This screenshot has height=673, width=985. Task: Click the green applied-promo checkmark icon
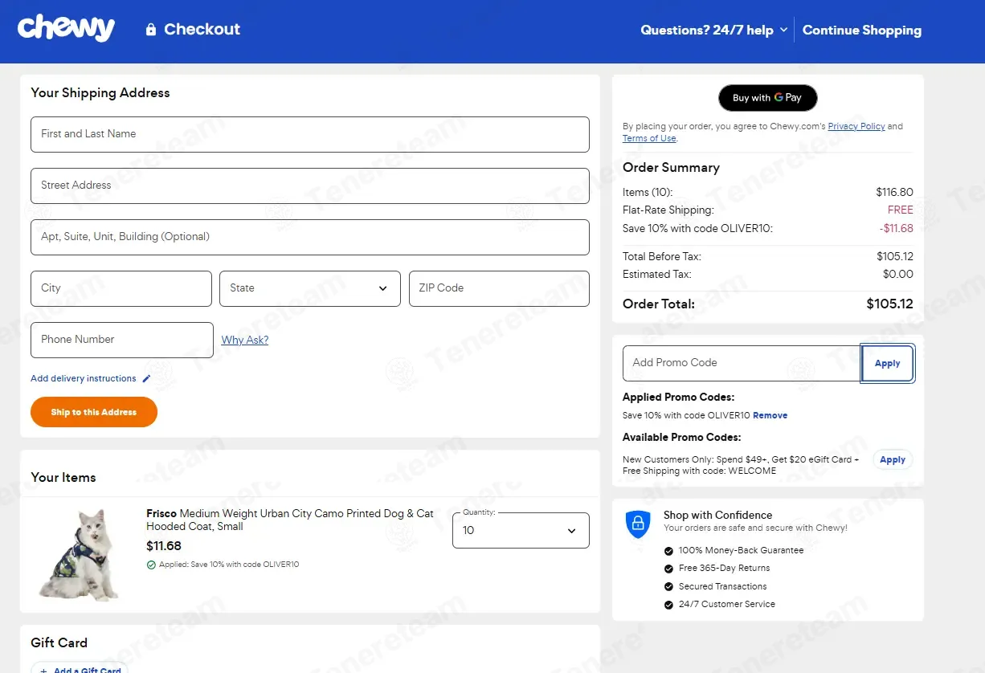151,565
